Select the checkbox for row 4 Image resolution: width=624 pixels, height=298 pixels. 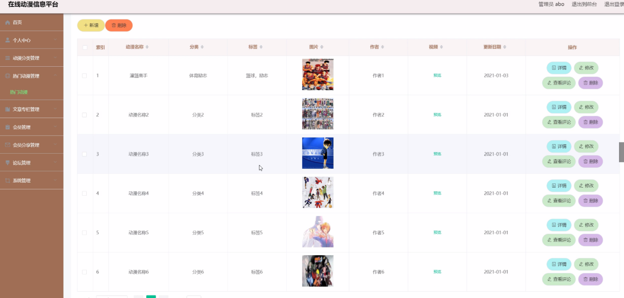(84, 193)
